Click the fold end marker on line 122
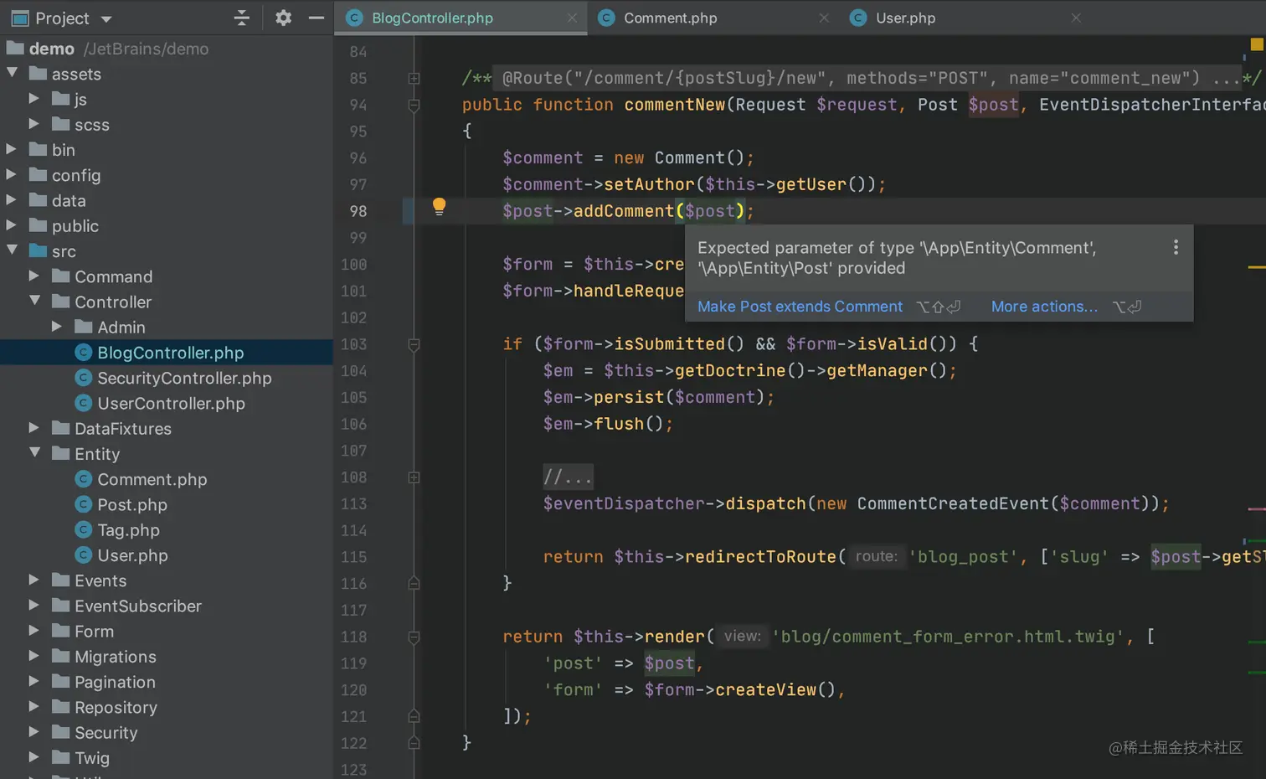The image size is (1266, 779). tap(414, 743)
